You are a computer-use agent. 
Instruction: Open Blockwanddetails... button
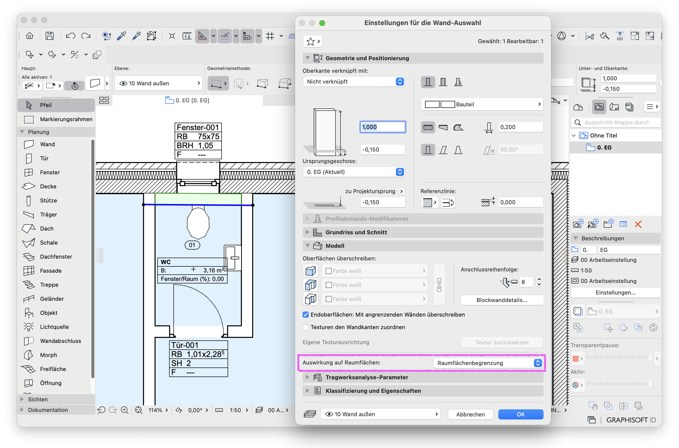(502, 300)
